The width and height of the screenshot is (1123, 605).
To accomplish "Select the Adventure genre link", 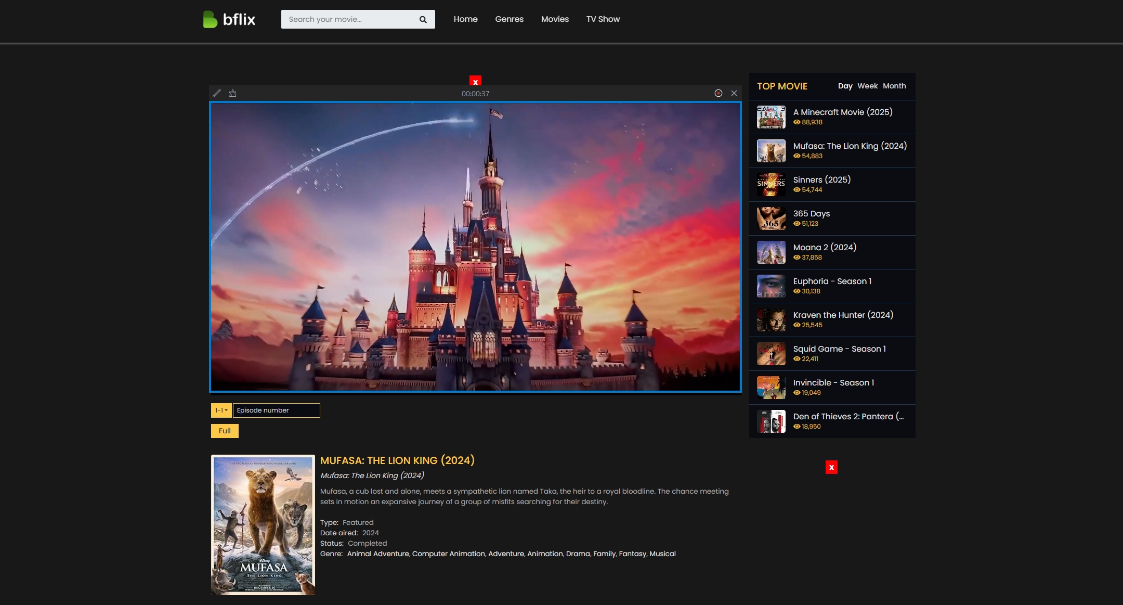I will click(x=506, y=553).
